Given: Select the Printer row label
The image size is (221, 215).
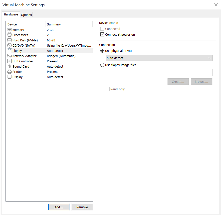Looking at the screenshot, I should [x=17, y=72].
